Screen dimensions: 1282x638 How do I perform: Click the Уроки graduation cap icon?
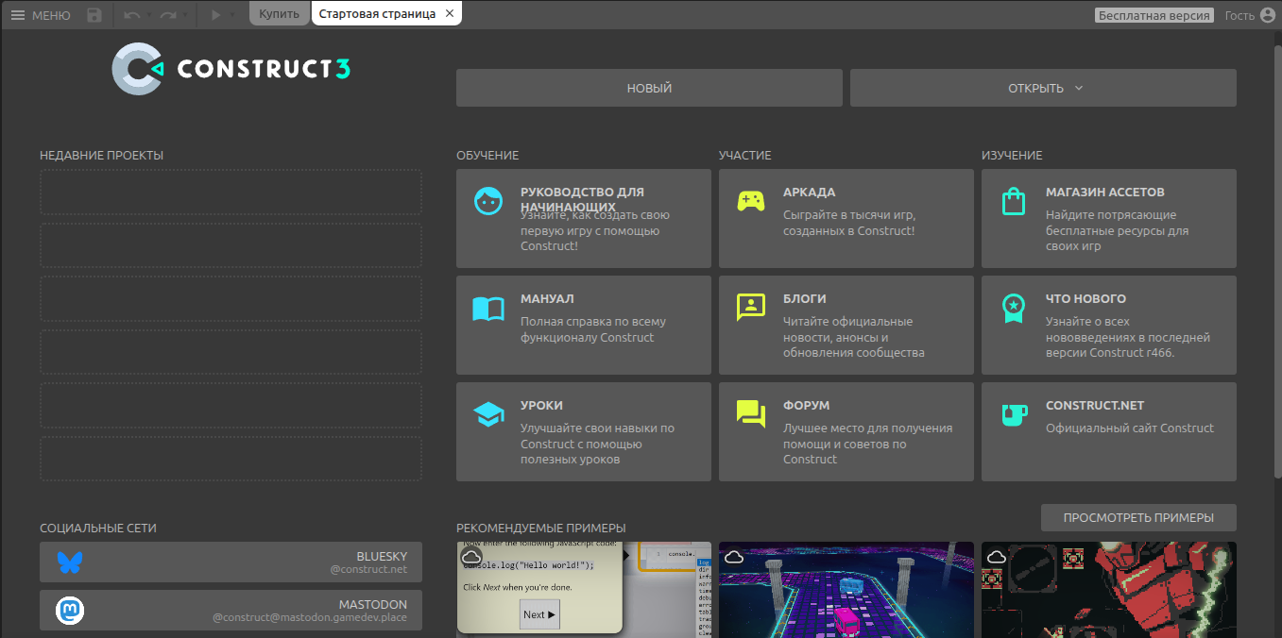(x=488, y=414)
